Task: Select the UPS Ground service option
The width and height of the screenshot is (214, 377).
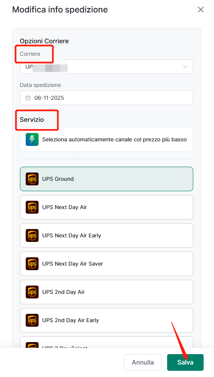Action: 107,179
